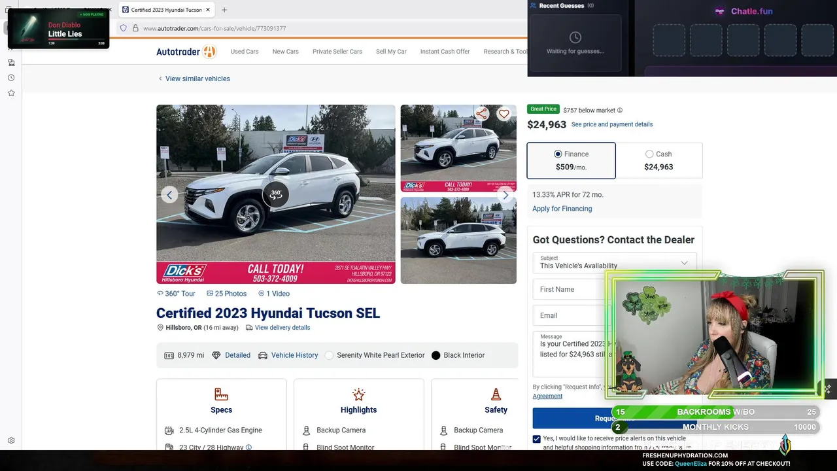Image resolution: width=837 pixels, height=471 pixels.
Task: Click the info icon beside below market
Action: click(x=620, y=111)
